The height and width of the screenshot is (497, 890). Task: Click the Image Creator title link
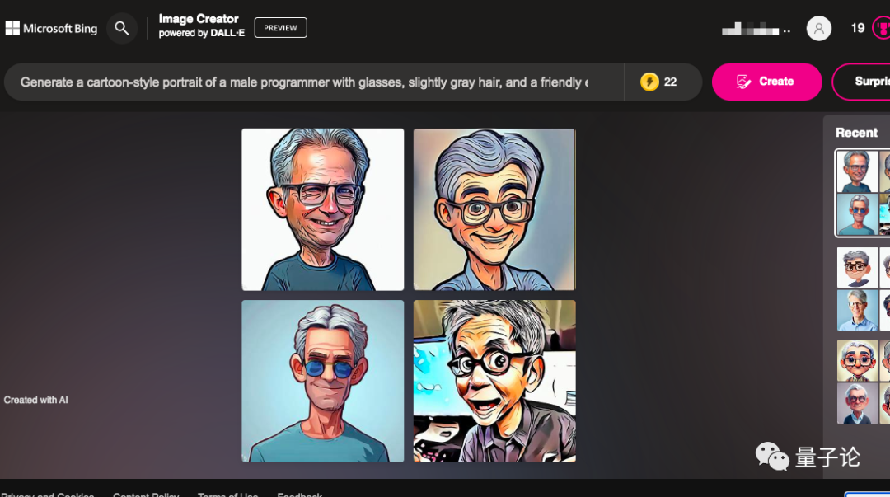pyautogui.click(x=198, y=19)
